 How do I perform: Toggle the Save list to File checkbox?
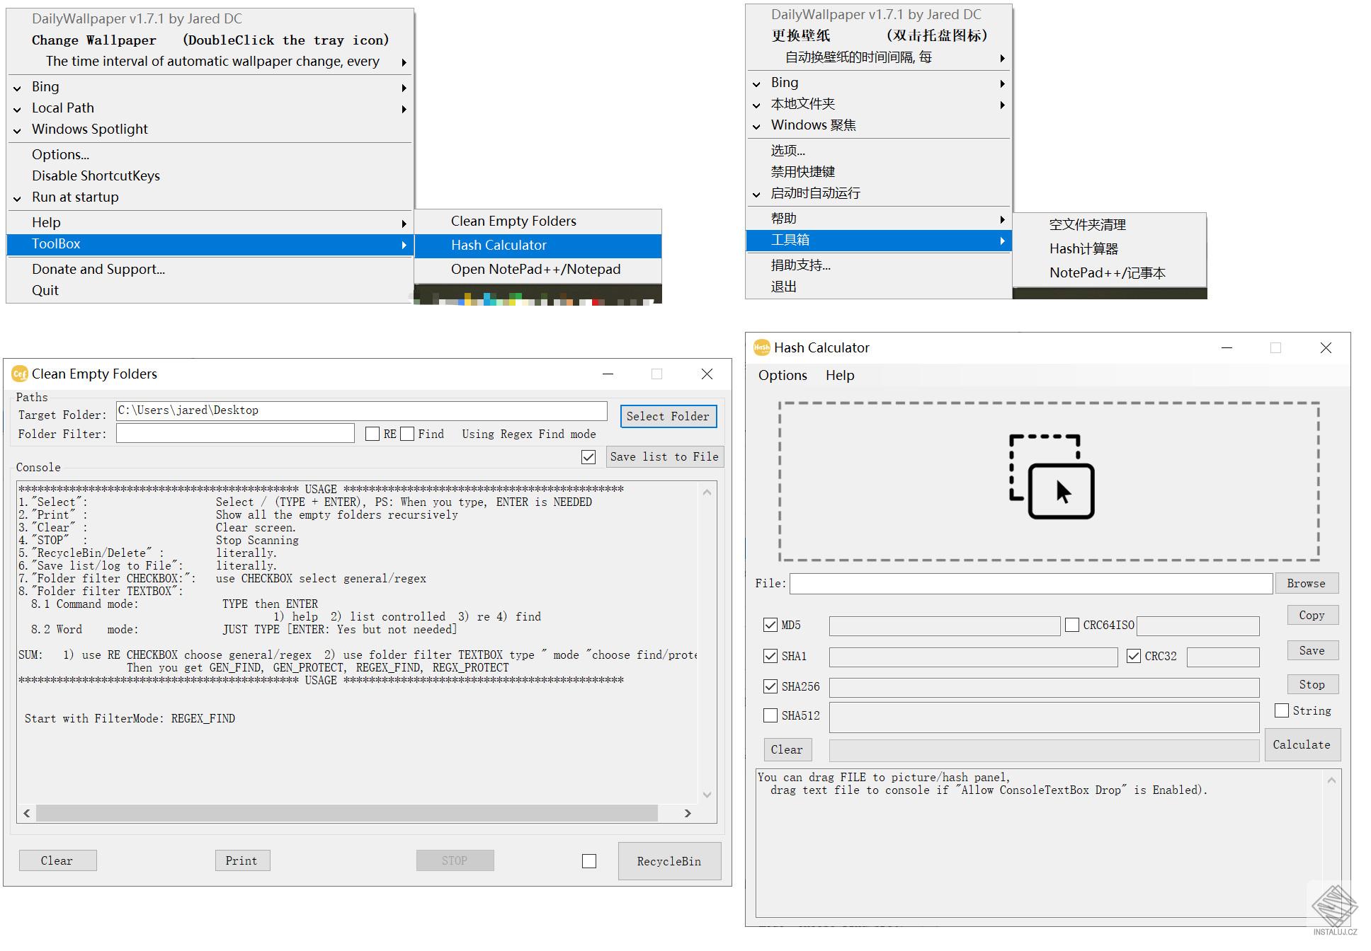click(588, 457)
